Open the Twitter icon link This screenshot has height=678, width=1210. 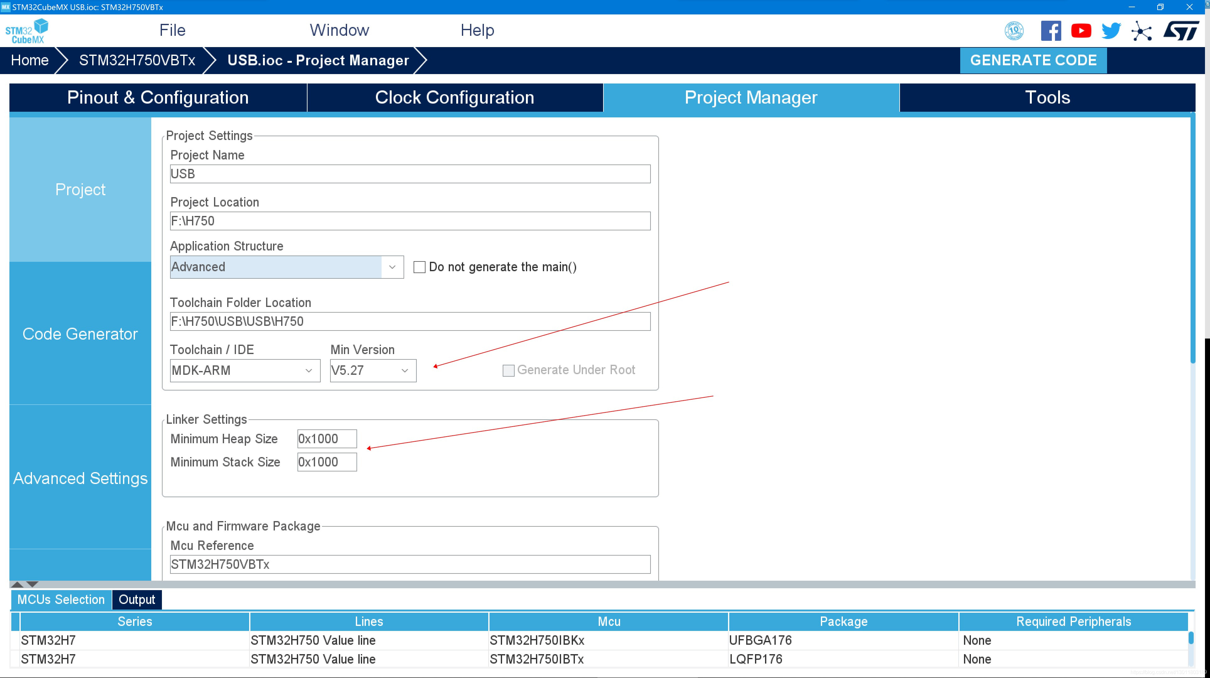(1111, 31)
